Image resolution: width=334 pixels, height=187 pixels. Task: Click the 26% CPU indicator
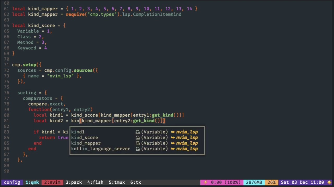271,182
